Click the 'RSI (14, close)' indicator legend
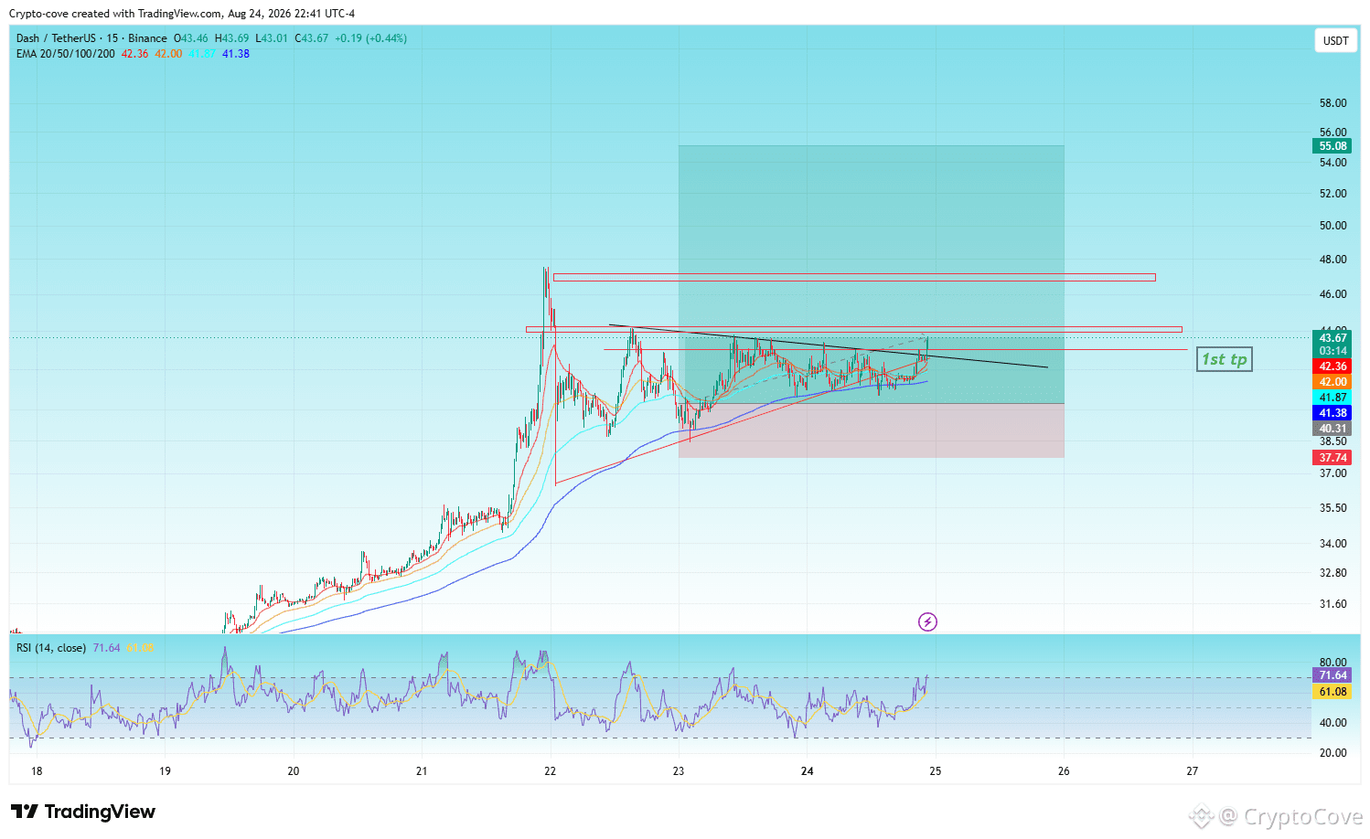 51,648
